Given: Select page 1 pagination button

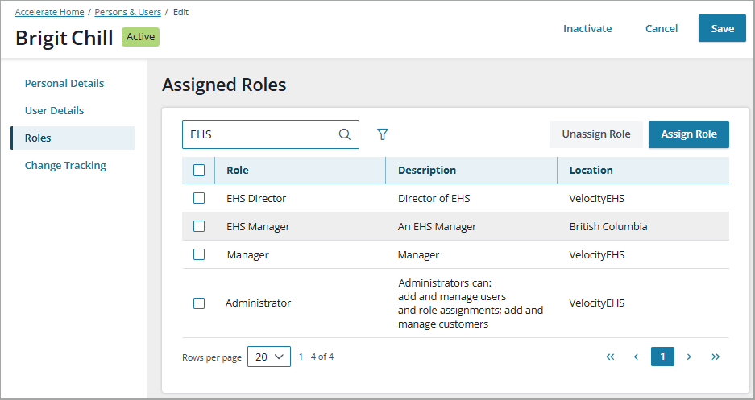Looking at the screenshot, I should coord(662,357).
